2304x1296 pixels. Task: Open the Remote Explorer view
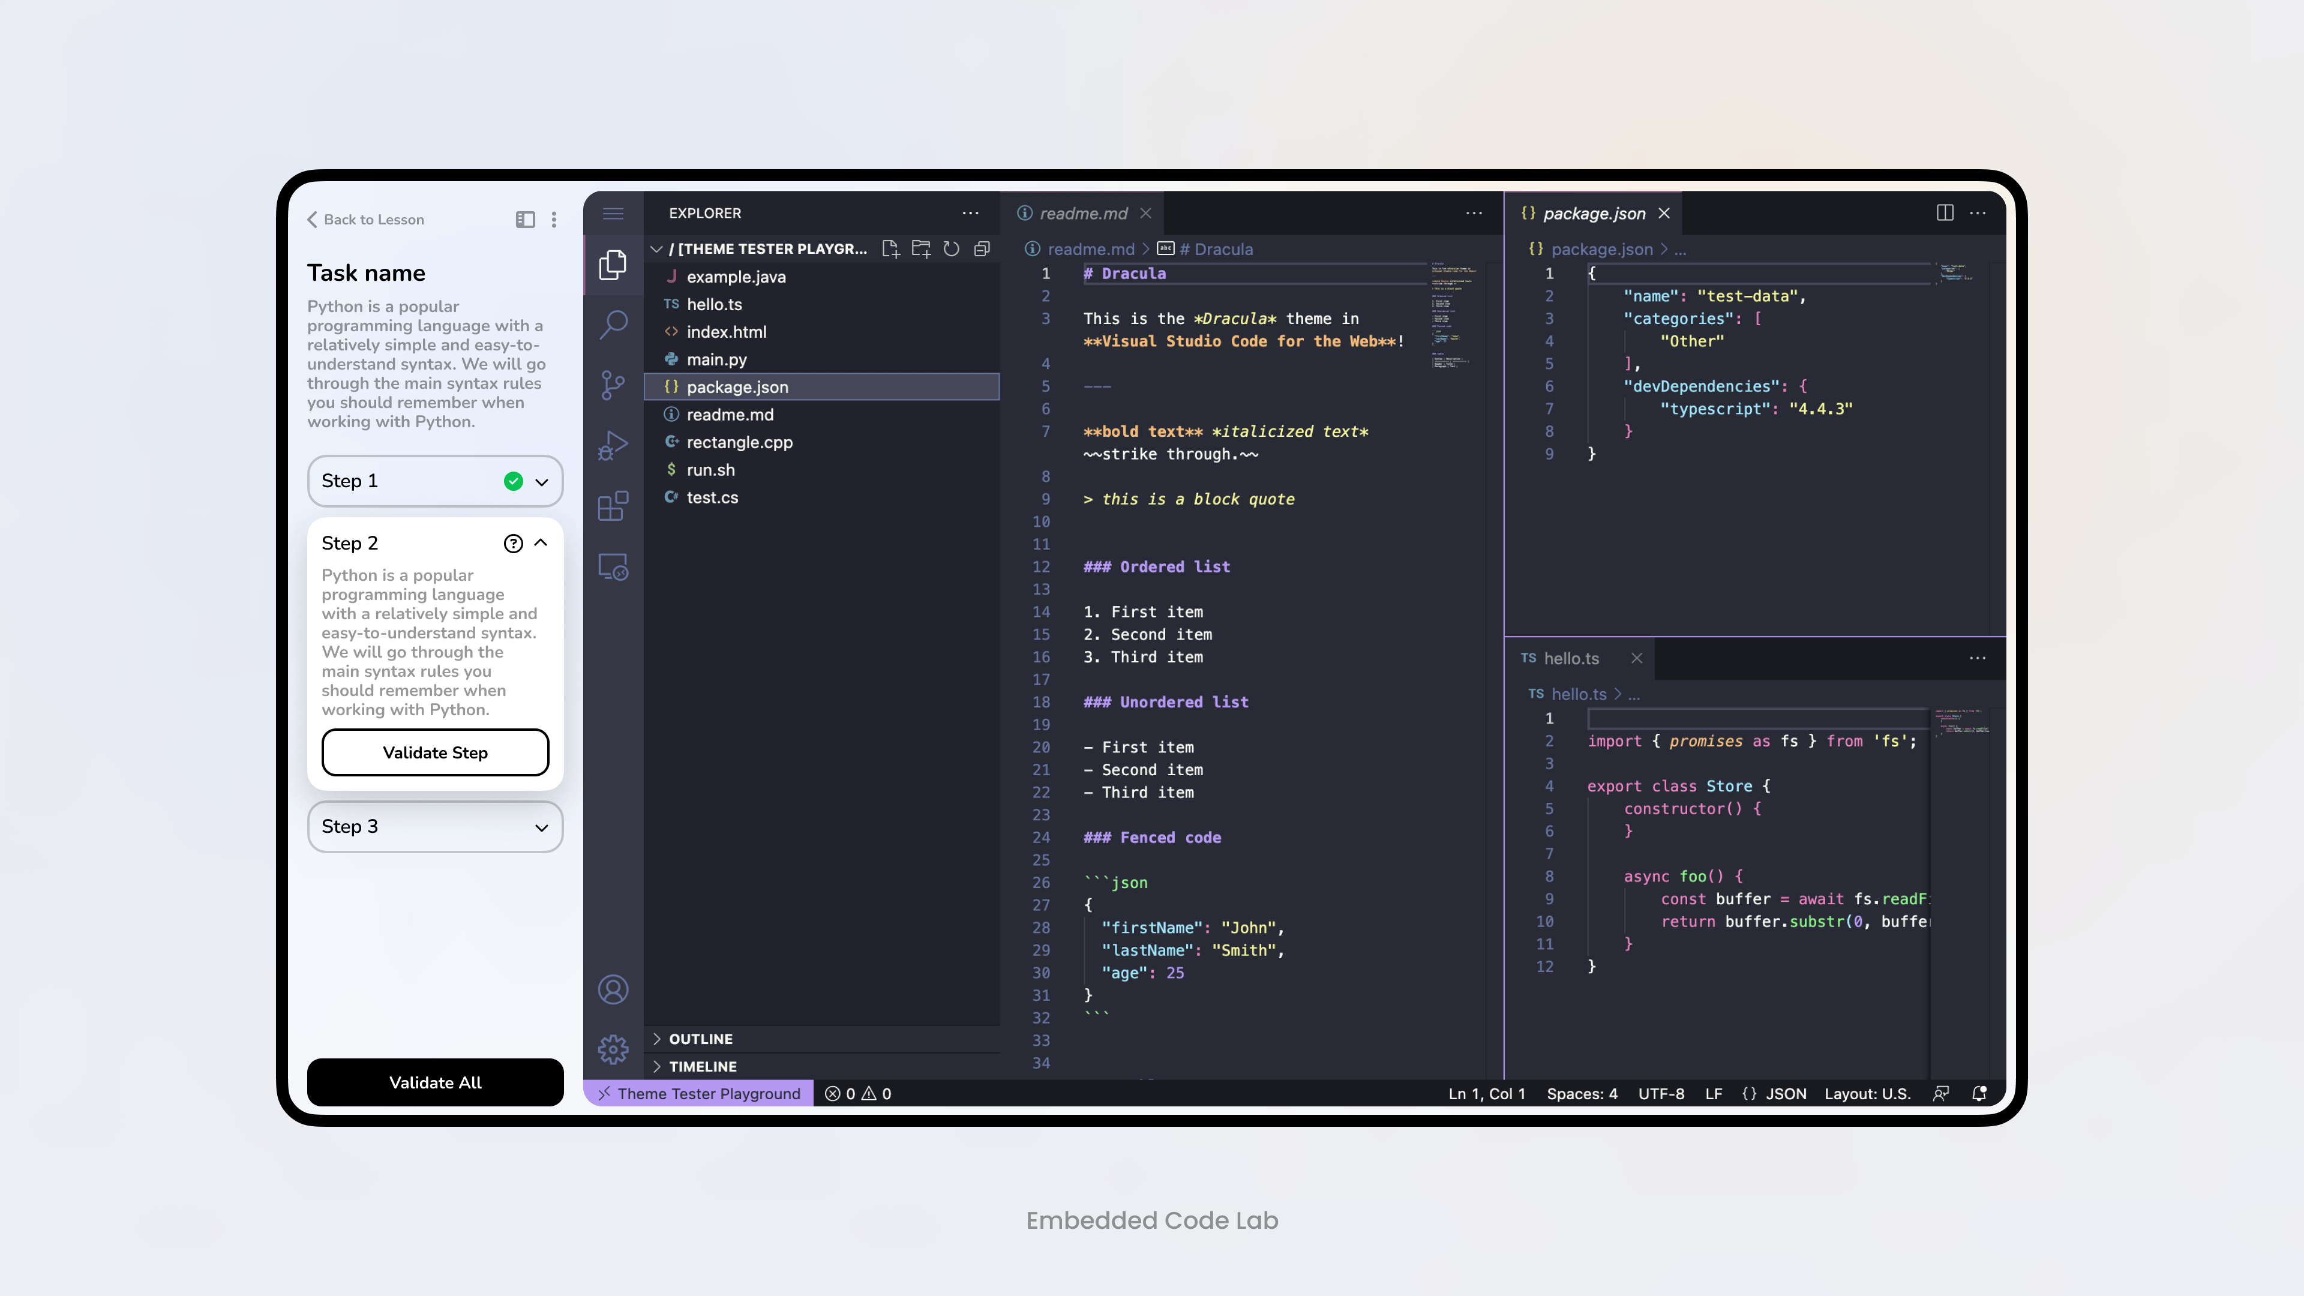[613, 567]
